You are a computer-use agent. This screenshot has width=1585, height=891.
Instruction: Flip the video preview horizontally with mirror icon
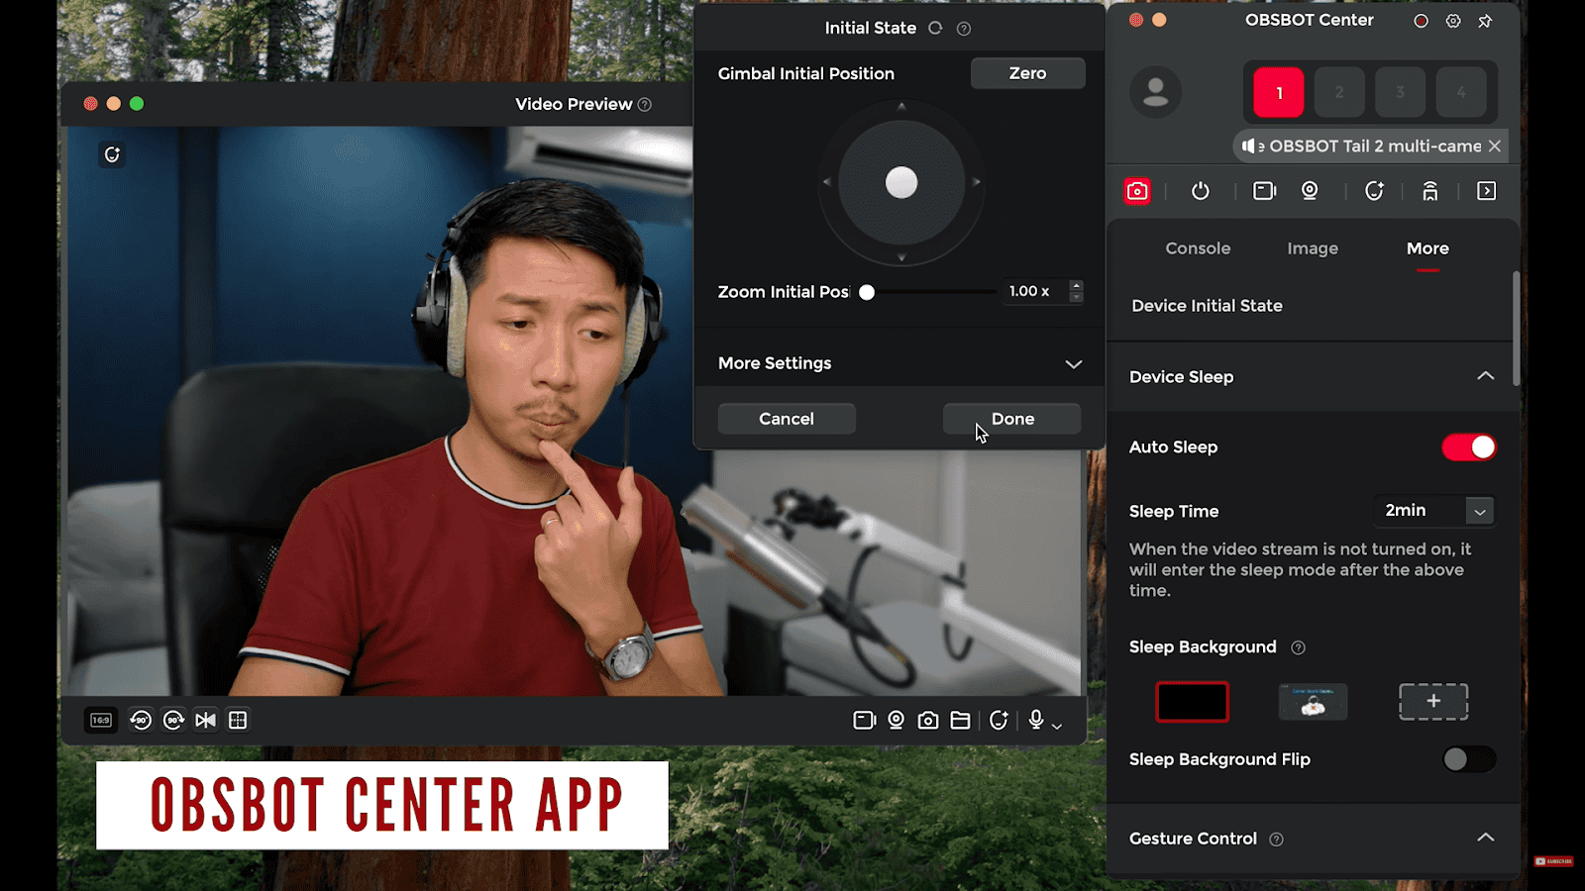point(205,720)
